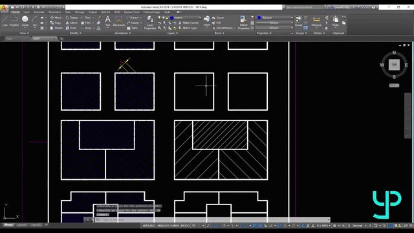Activate the Trim command

(x=86, y=17)
